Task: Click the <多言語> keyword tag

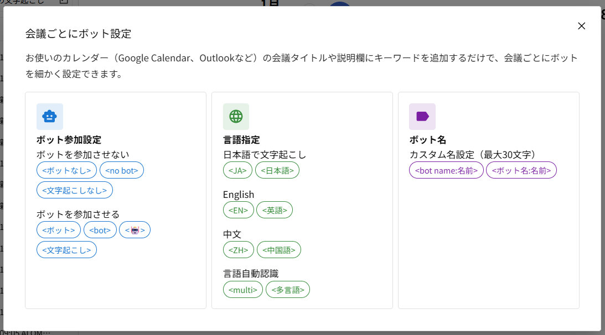Action: [x=287, y=289]
